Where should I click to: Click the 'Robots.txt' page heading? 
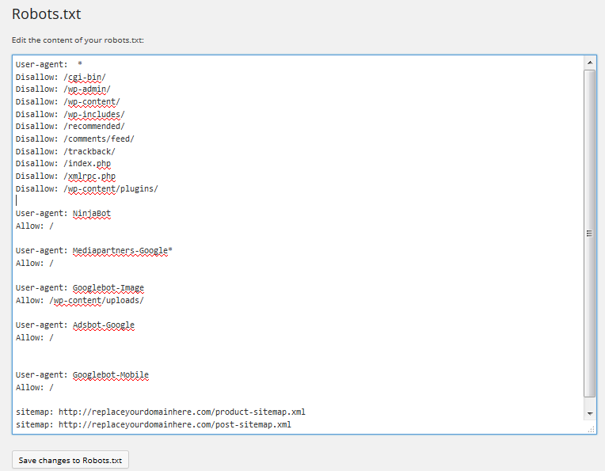coord(46,14)
